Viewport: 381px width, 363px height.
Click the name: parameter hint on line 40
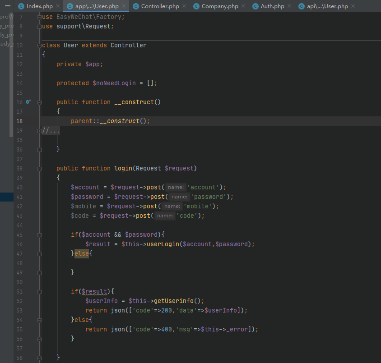pyautogui.click(x=176, y=187)
